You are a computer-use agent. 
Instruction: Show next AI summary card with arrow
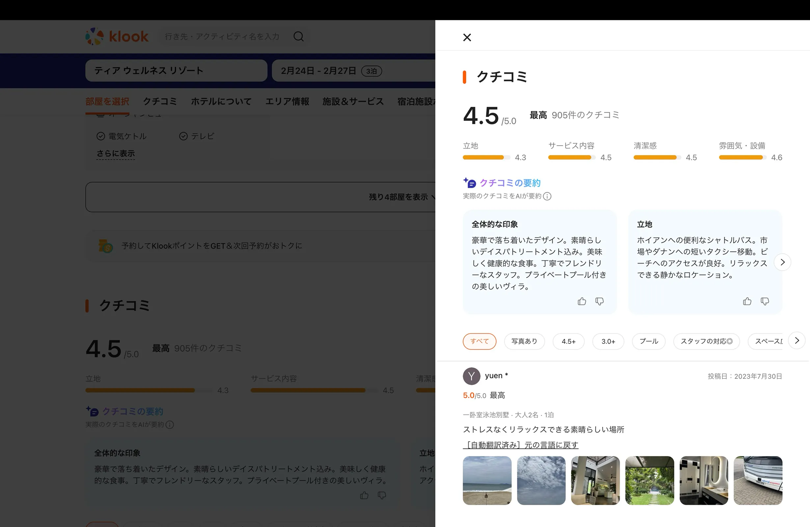[782, 262]
